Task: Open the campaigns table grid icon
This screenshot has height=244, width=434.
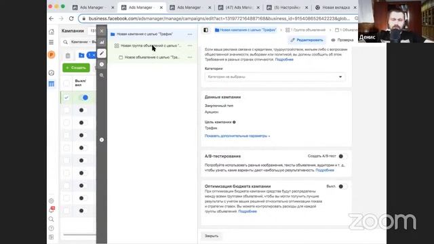Action: click(x=52, y=84)
